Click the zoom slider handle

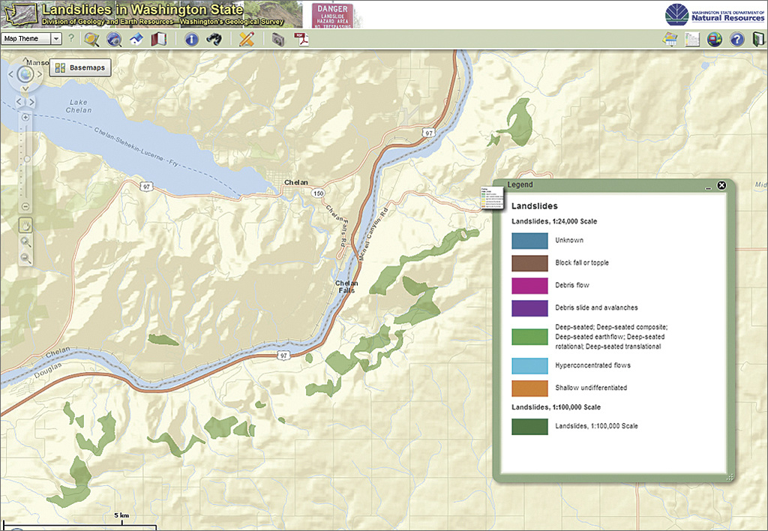(25, 159)
